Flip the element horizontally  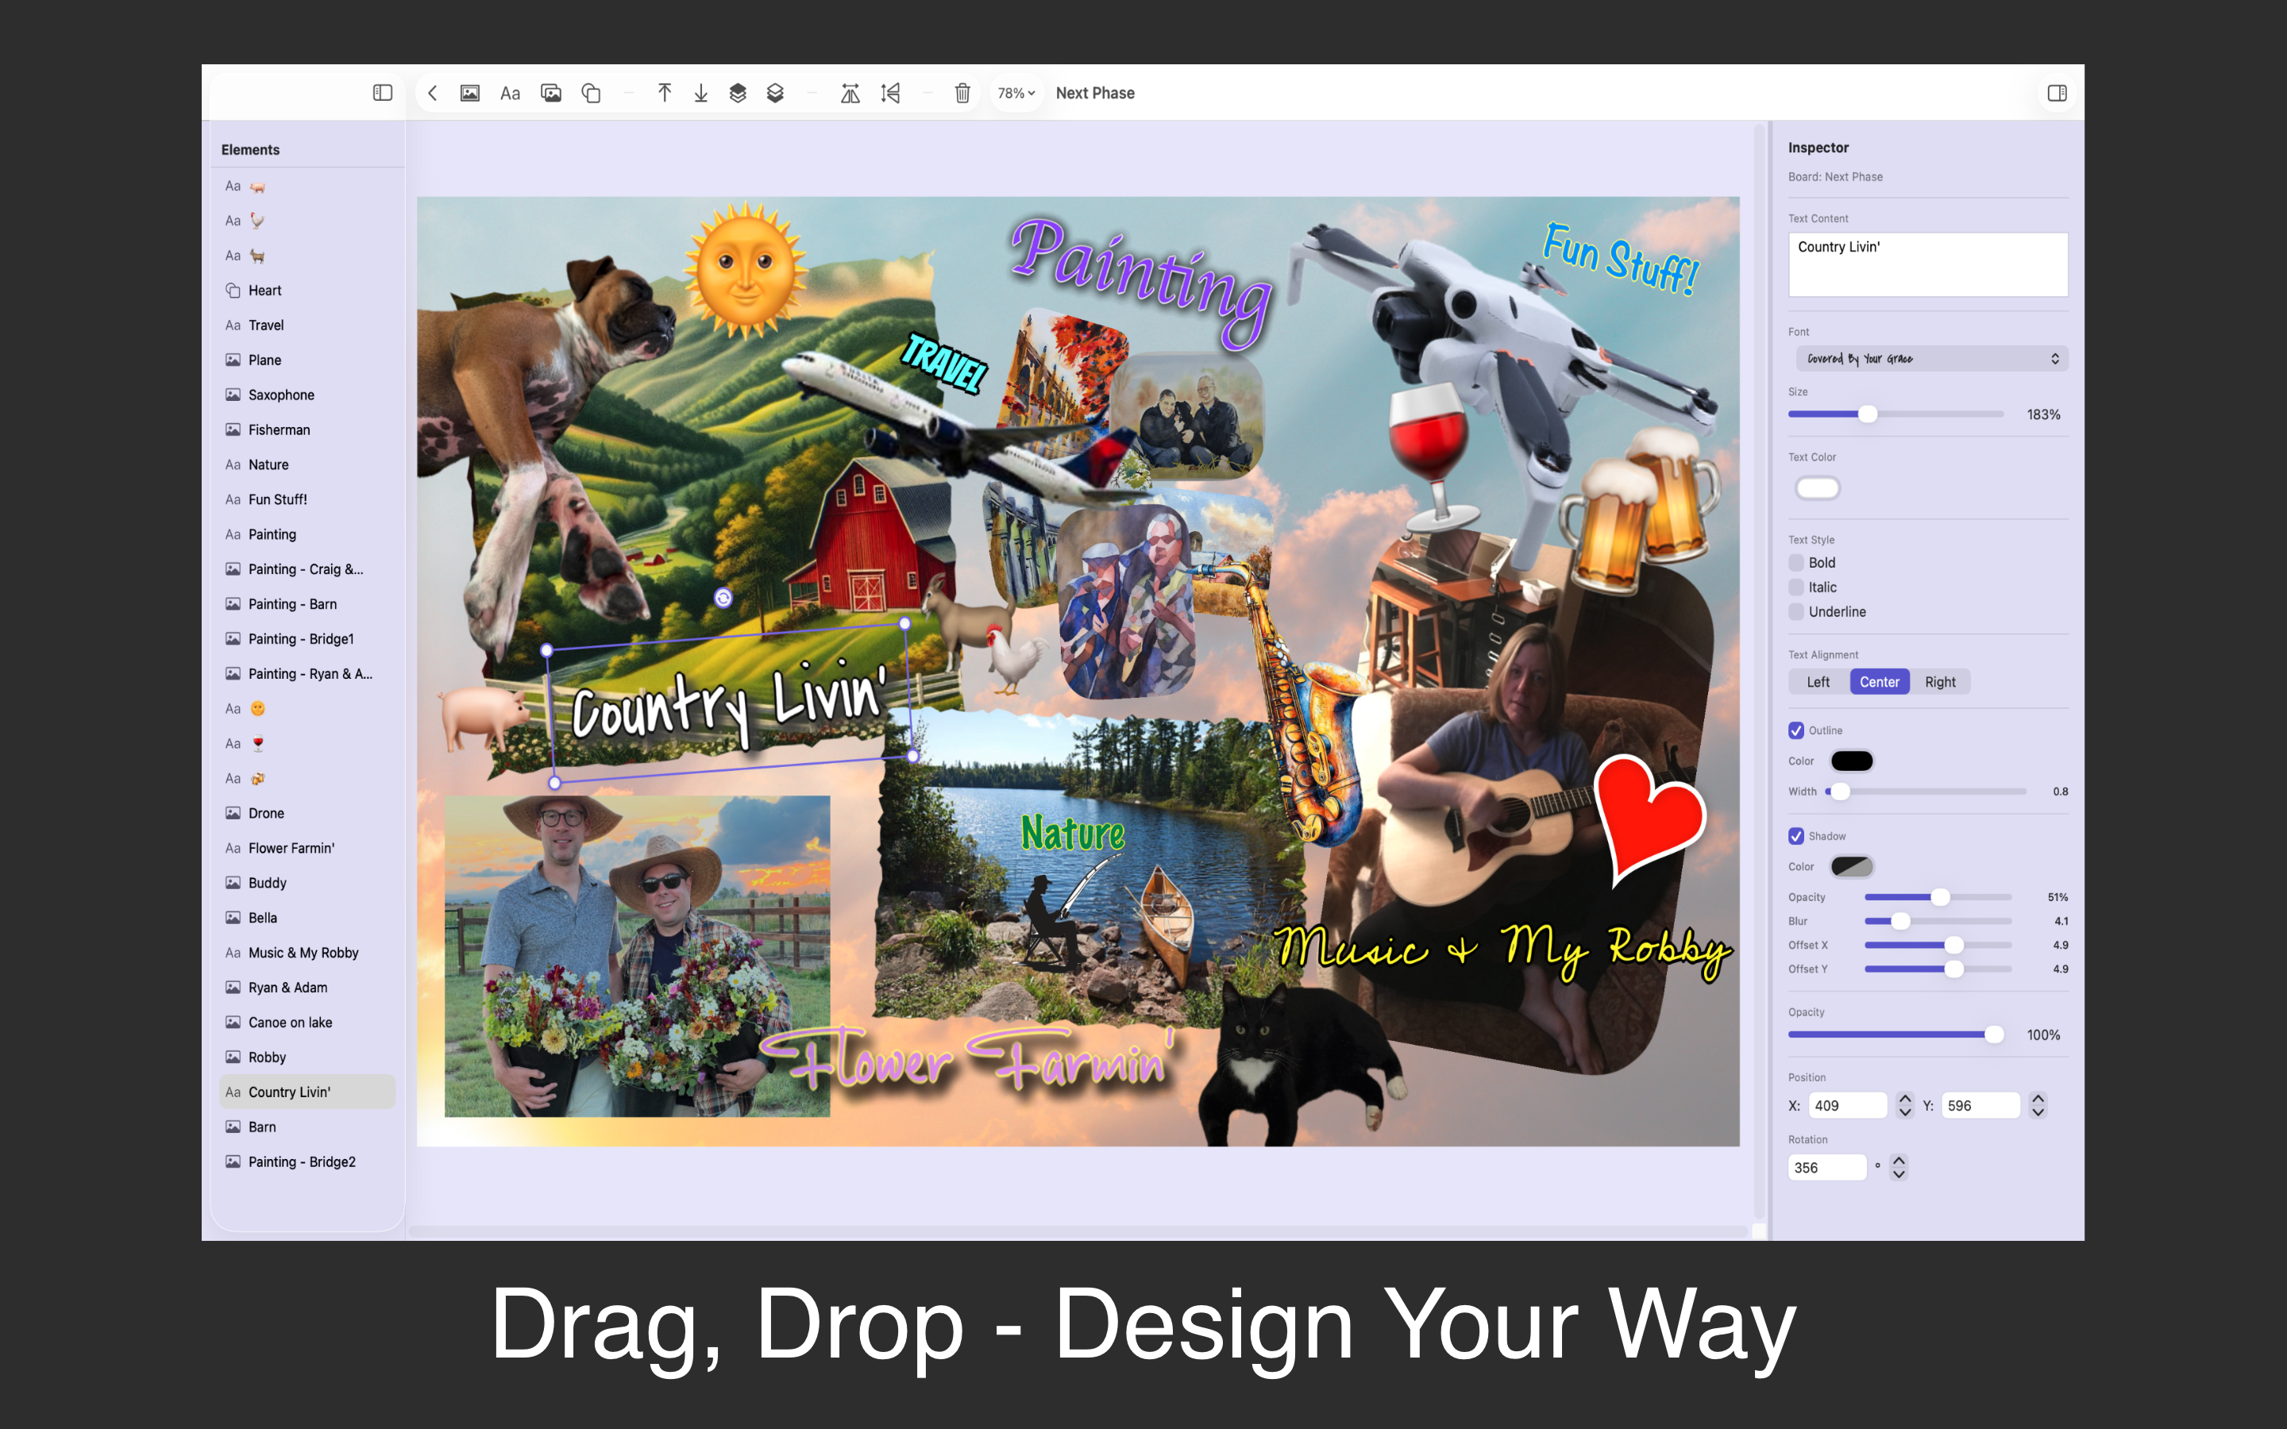click(x=850, y=93)
